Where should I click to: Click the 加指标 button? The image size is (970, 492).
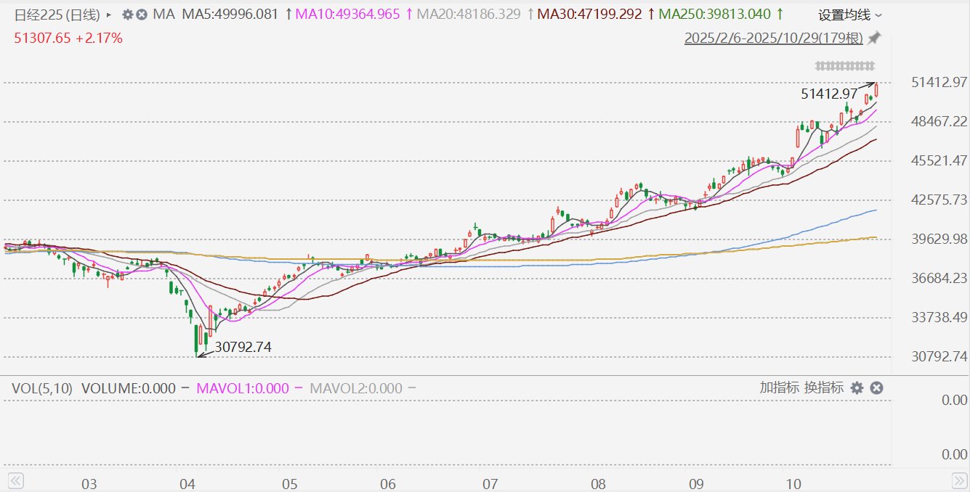780,388
